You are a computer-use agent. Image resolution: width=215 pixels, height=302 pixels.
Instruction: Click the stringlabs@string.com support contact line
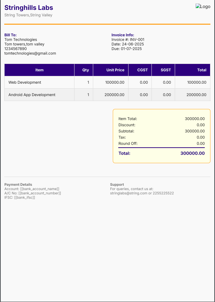tap(142, 193)
